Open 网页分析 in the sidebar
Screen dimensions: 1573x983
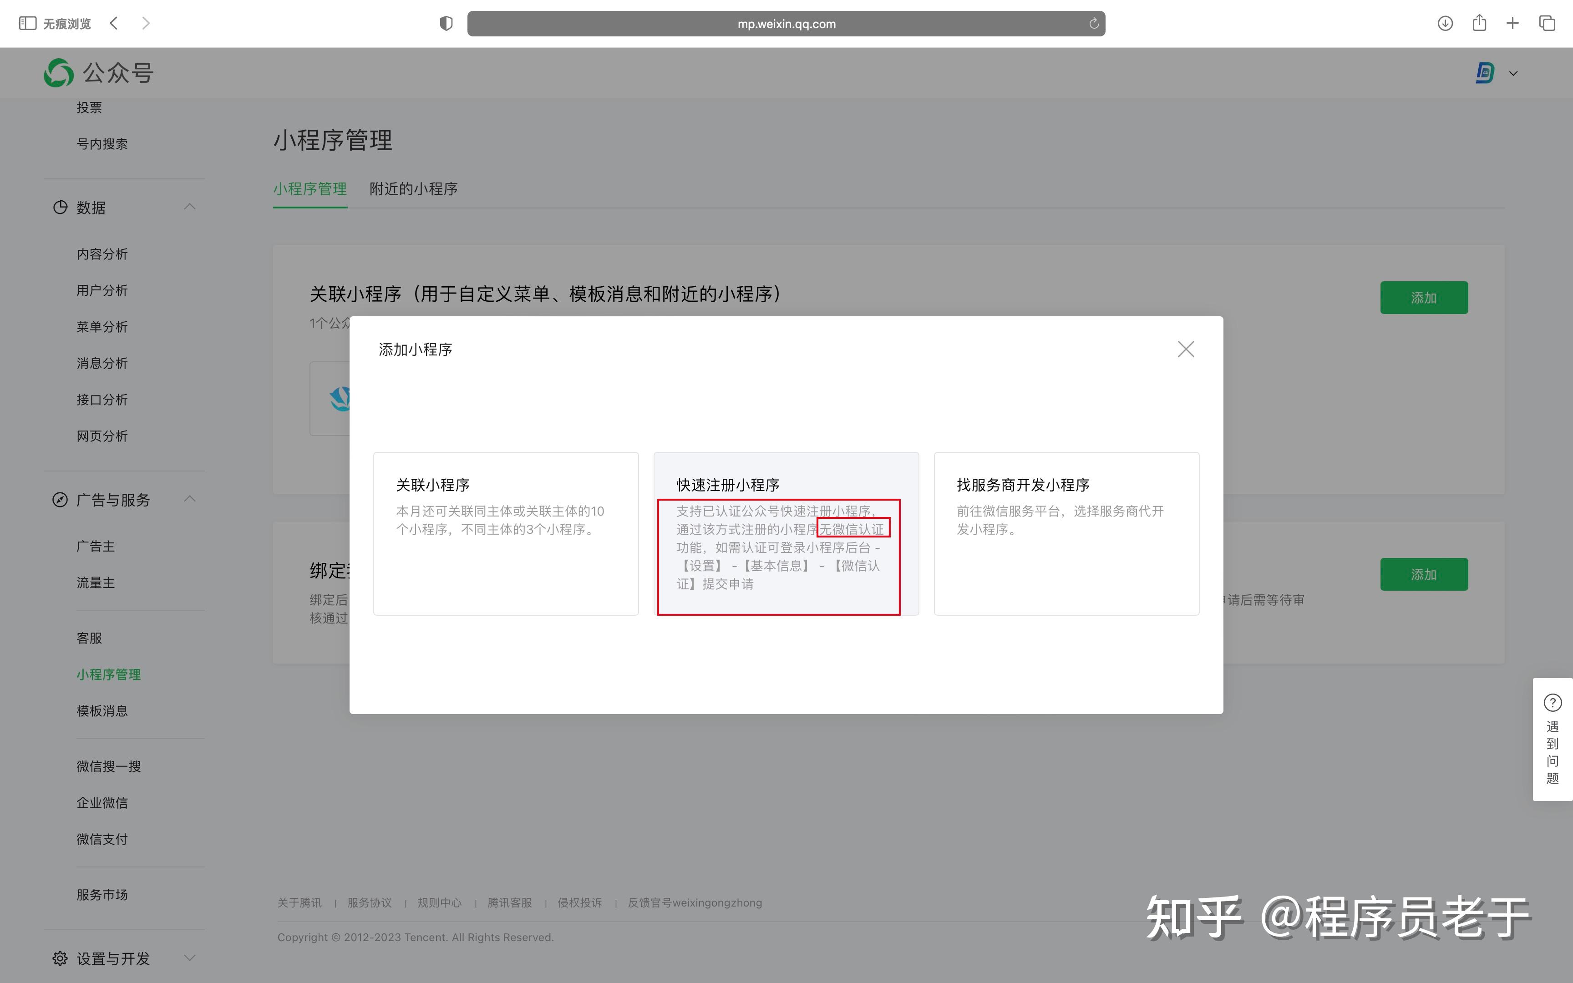(x=102, y=436)
